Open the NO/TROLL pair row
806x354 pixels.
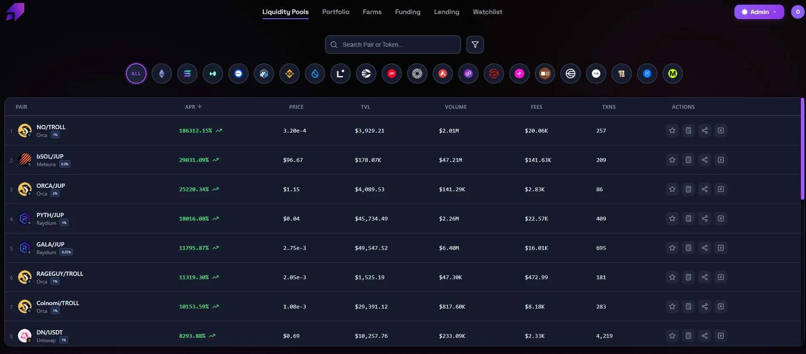[402, 130]
